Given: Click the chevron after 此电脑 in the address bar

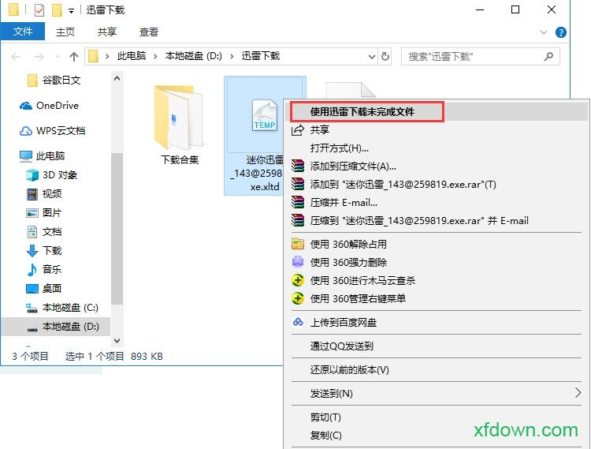Looking at the screenshot, I should coord(155,57).
